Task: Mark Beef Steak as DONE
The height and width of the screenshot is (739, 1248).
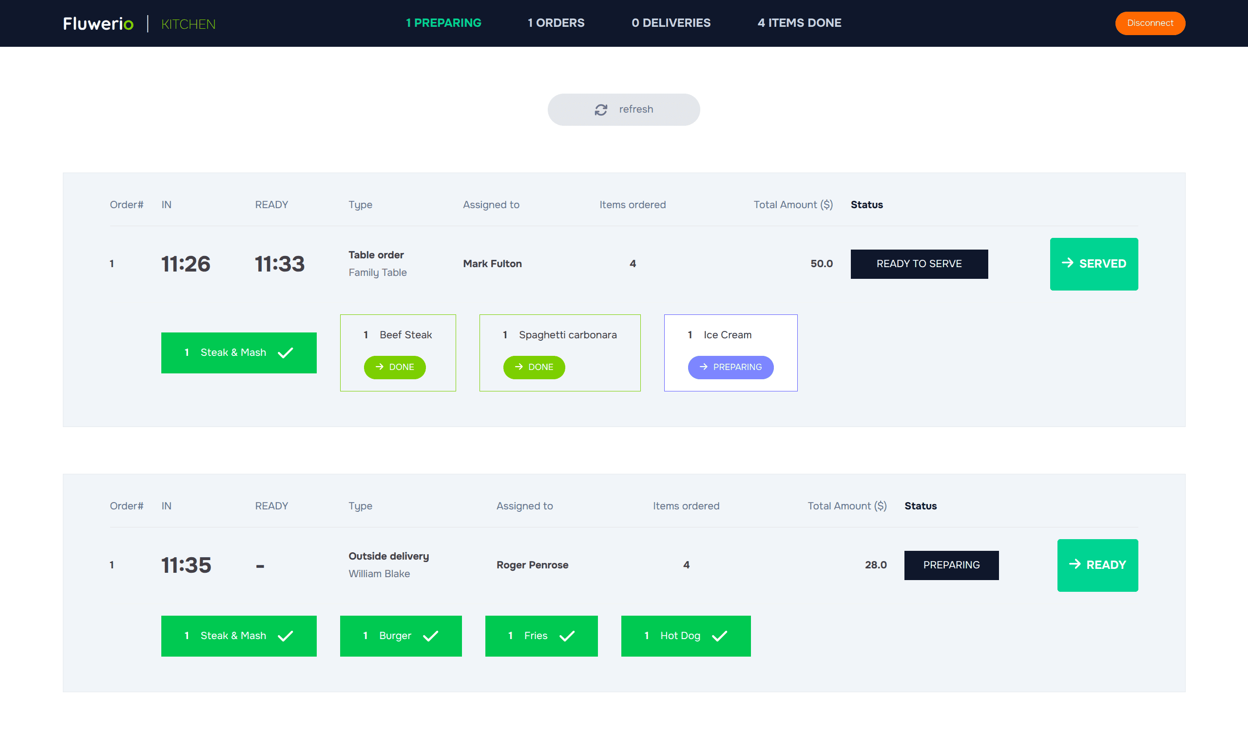Action: pos(394,367)
